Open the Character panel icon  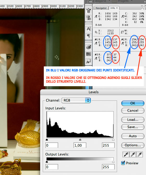click(x=88, y=29)
